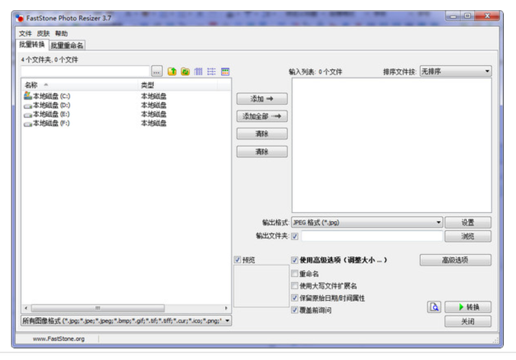Screen dimensions: 516x360
Task: Click the refresh folder icon
Action: 185,71
